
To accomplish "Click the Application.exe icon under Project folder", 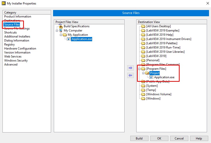I will click(x=151, y=77).
